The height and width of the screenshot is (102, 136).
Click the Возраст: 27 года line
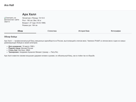click(34, 23)
